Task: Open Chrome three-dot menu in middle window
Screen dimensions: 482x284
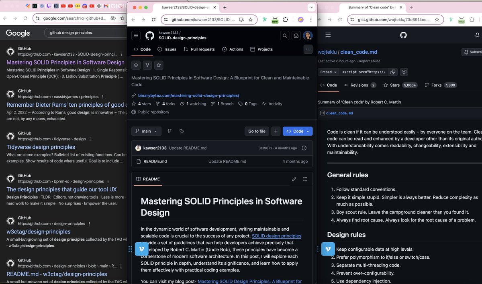Action: [x=311, y=20]
